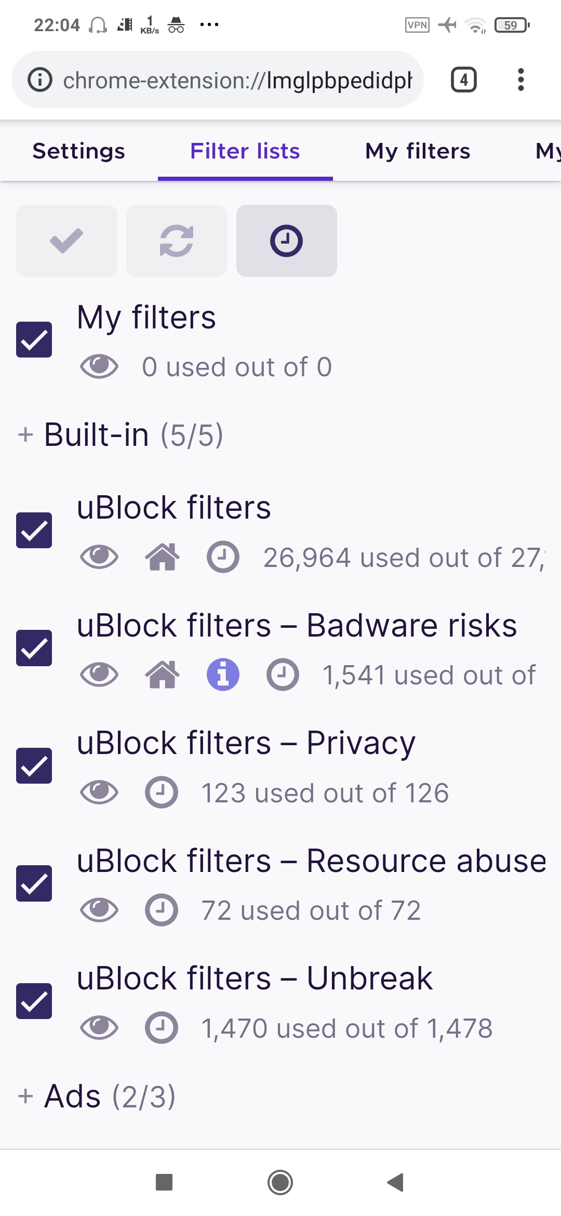Image resolution: width=561 pixels, height=1216 pixels.
Task: Click the update now refresh icon
Action: [176, 241]
